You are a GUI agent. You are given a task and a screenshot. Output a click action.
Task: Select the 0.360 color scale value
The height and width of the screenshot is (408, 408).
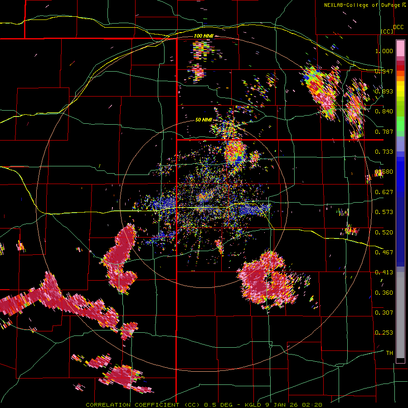(384, 293)
